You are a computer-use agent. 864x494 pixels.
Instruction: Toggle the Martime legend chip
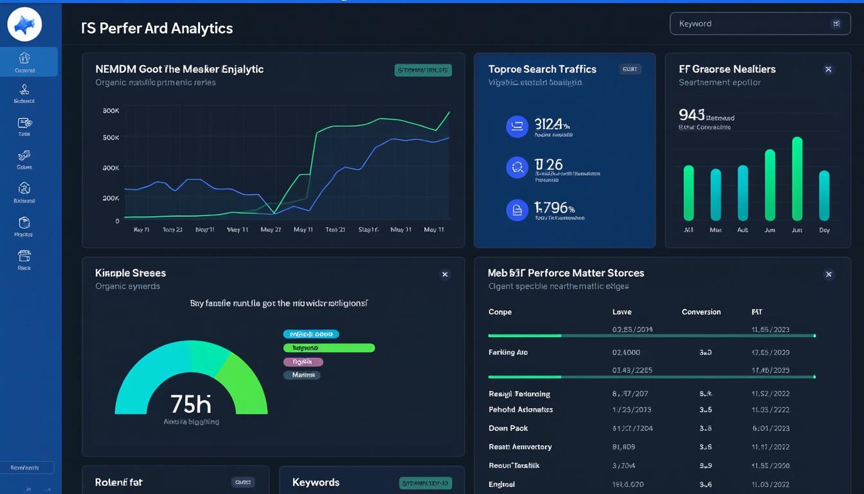pyautogui.click(x=301, y=374)
